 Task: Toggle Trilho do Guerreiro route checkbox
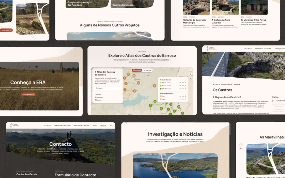(x=161, y=83)
